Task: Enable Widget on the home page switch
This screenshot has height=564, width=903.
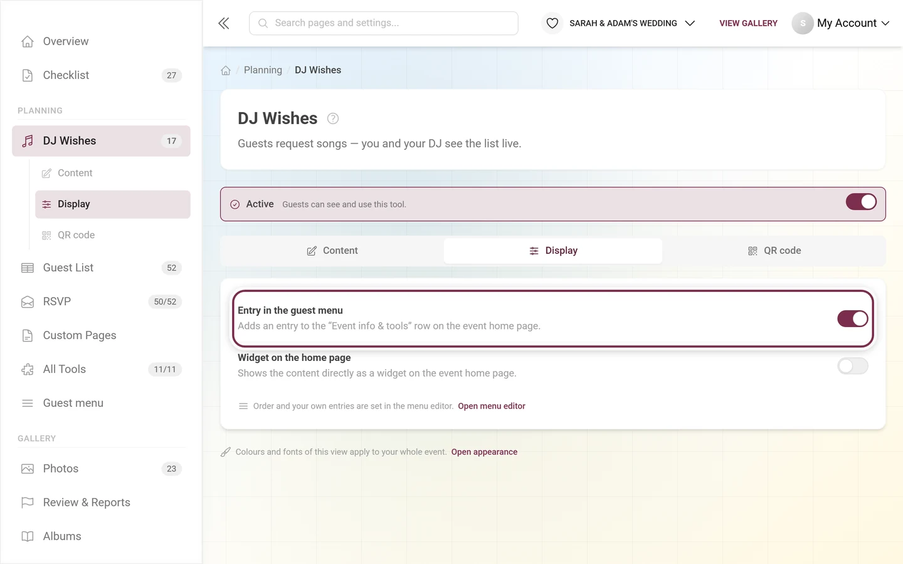Action: pyautogui.click(x=853, y=366)
